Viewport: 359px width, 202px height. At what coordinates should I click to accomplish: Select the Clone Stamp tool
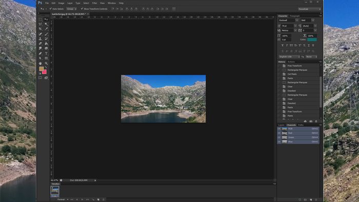[41, 38]
